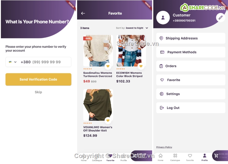
Task: Click the Send Verification Code button
Action: (38, 79)
